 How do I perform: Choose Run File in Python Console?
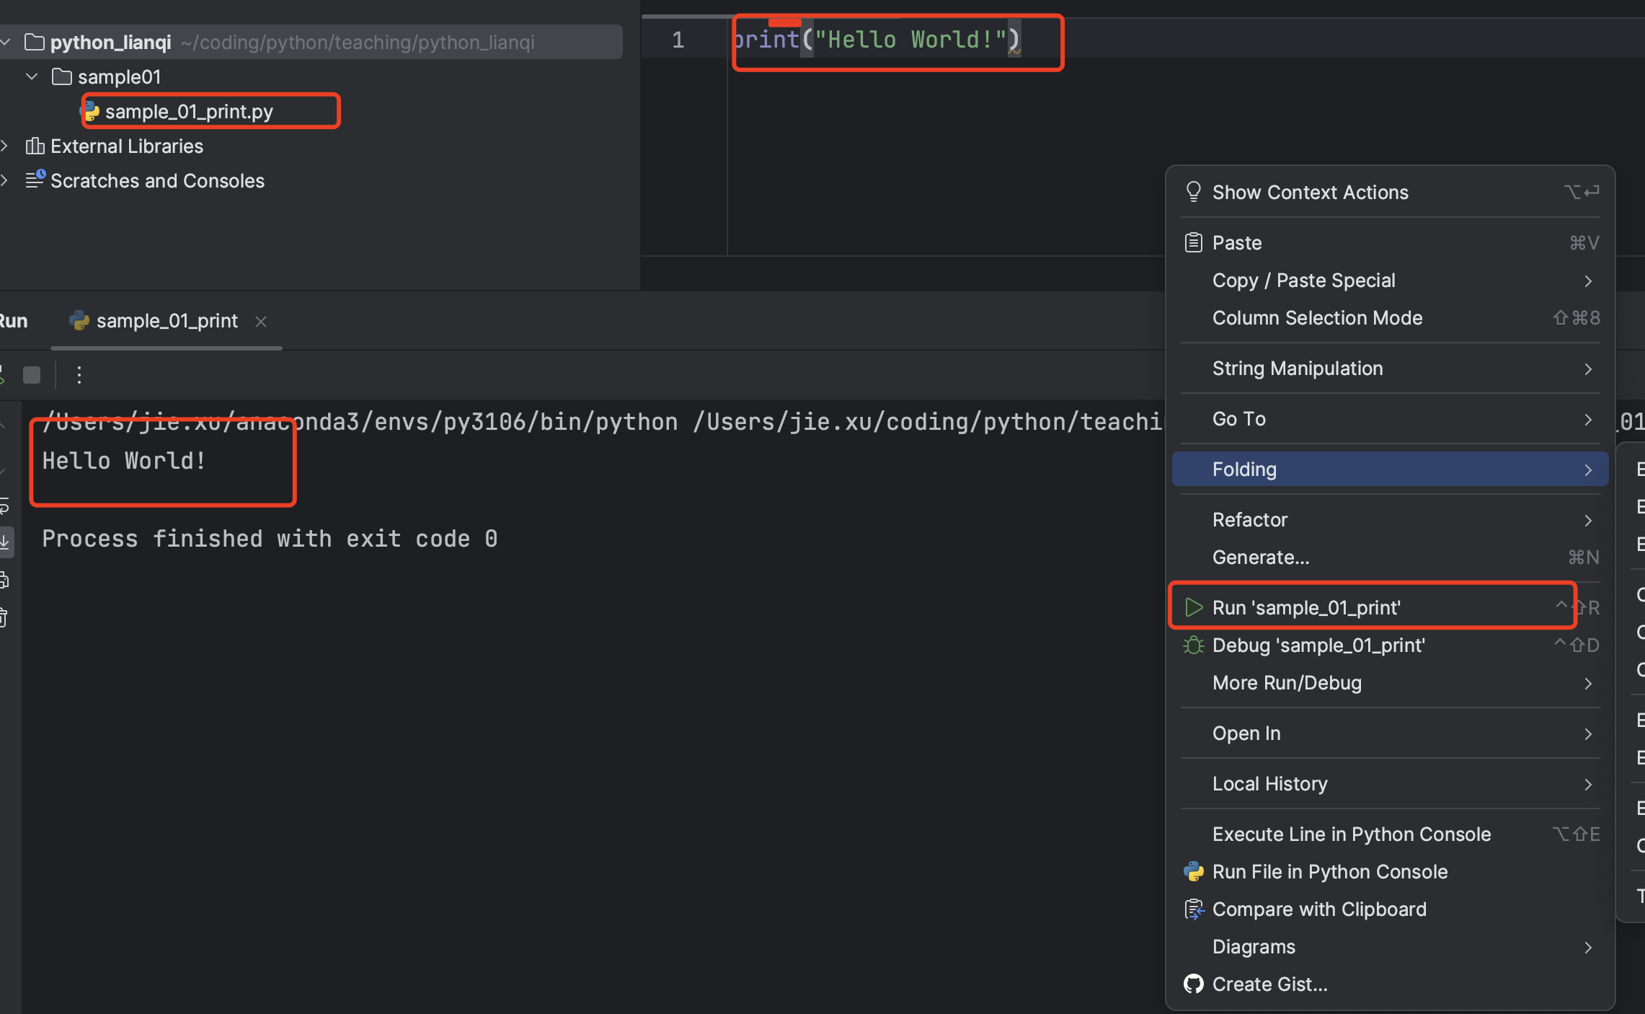coord(1329,871)
